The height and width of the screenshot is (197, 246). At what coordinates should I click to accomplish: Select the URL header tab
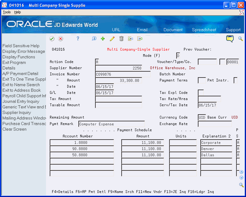(116, 30)
